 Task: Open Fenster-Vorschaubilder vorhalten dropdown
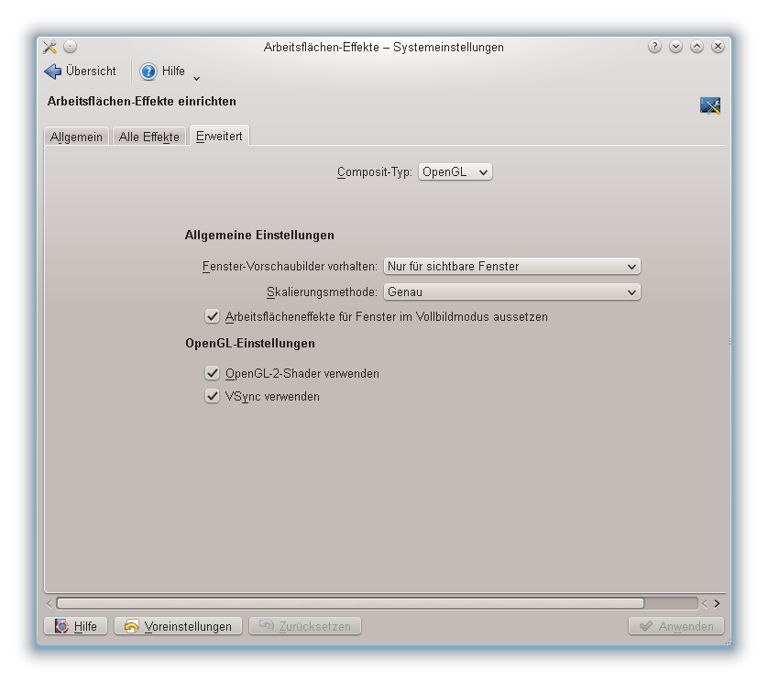click(511, 266)
